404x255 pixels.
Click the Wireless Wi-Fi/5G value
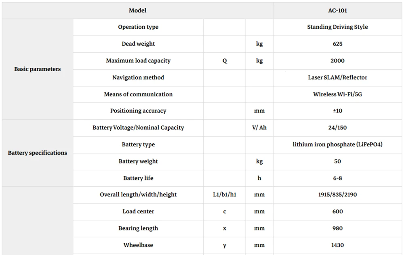[337, 94]
